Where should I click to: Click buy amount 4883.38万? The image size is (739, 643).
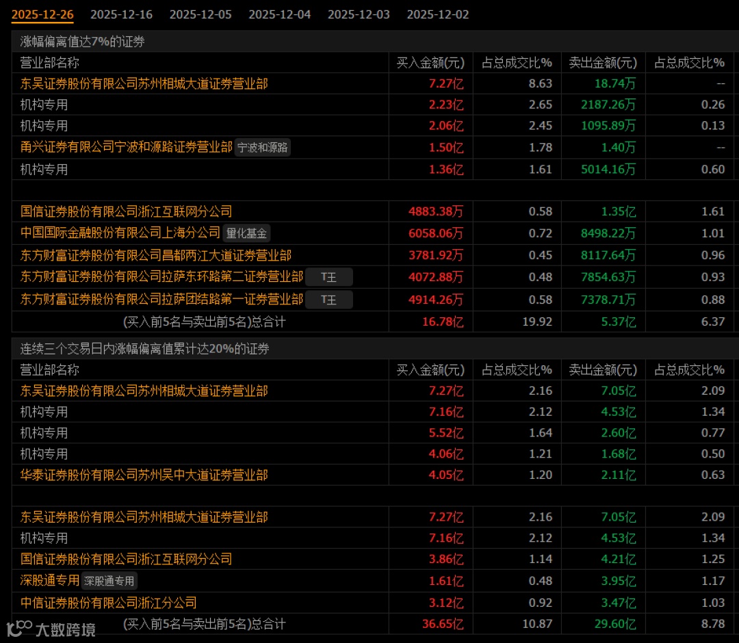pyautogui.click(x=436, y=211)
